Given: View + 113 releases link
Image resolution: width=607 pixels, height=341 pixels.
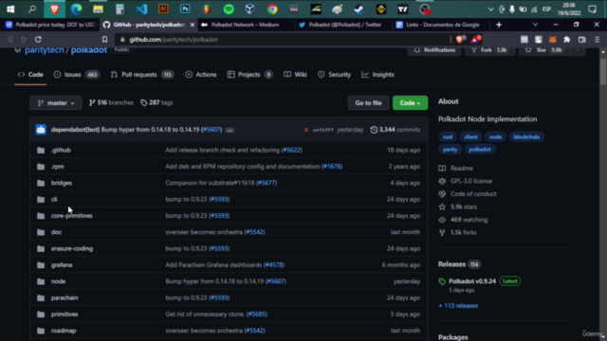Looking at the screenshot, I should pyautogui.click(x=458, y=306).
